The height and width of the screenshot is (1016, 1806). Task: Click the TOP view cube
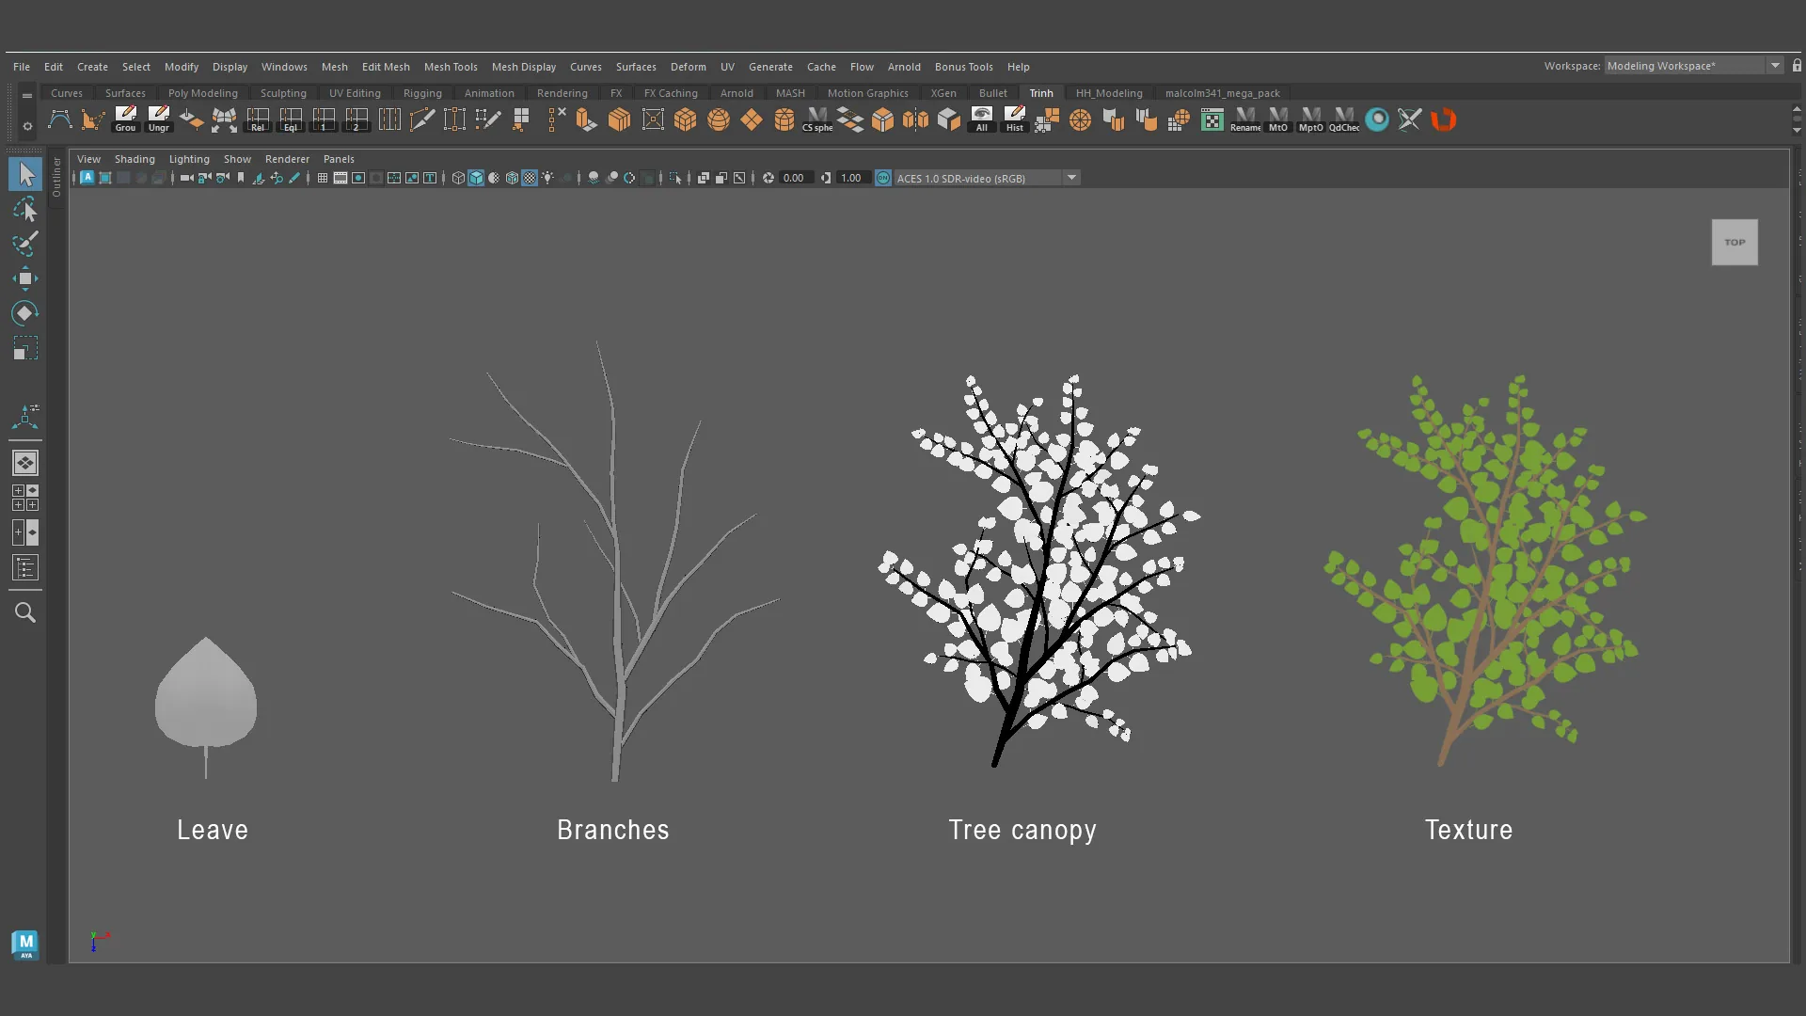click(1735, 243)
